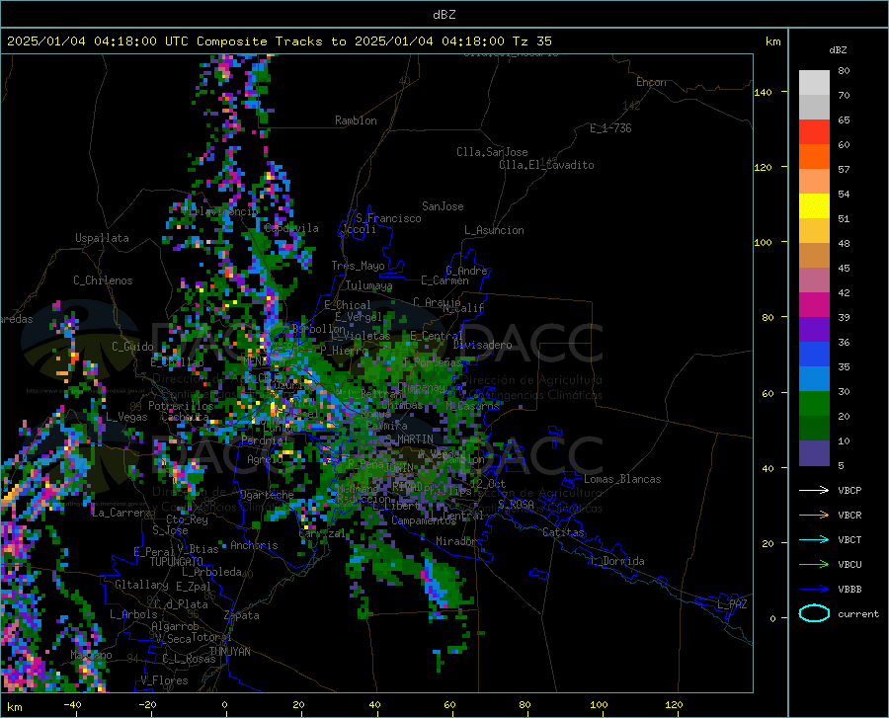Click the Tulumaya map label
Screen dimensions: 889x718
[369, 285]
